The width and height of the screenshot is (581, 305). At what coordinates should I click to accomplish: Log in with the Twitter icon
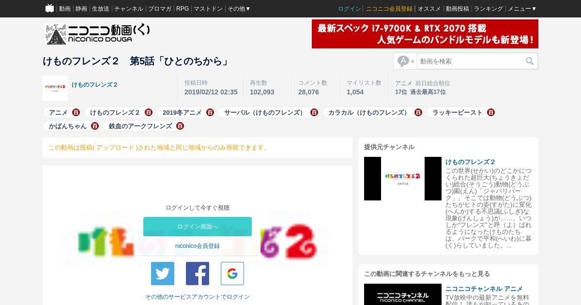click(163, 274)
